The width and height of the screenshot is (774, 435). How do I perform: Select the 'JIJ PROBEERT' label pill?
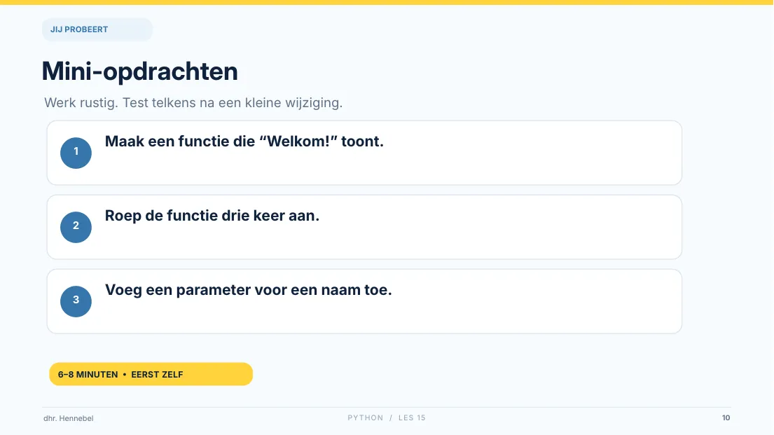coord(97,29)
